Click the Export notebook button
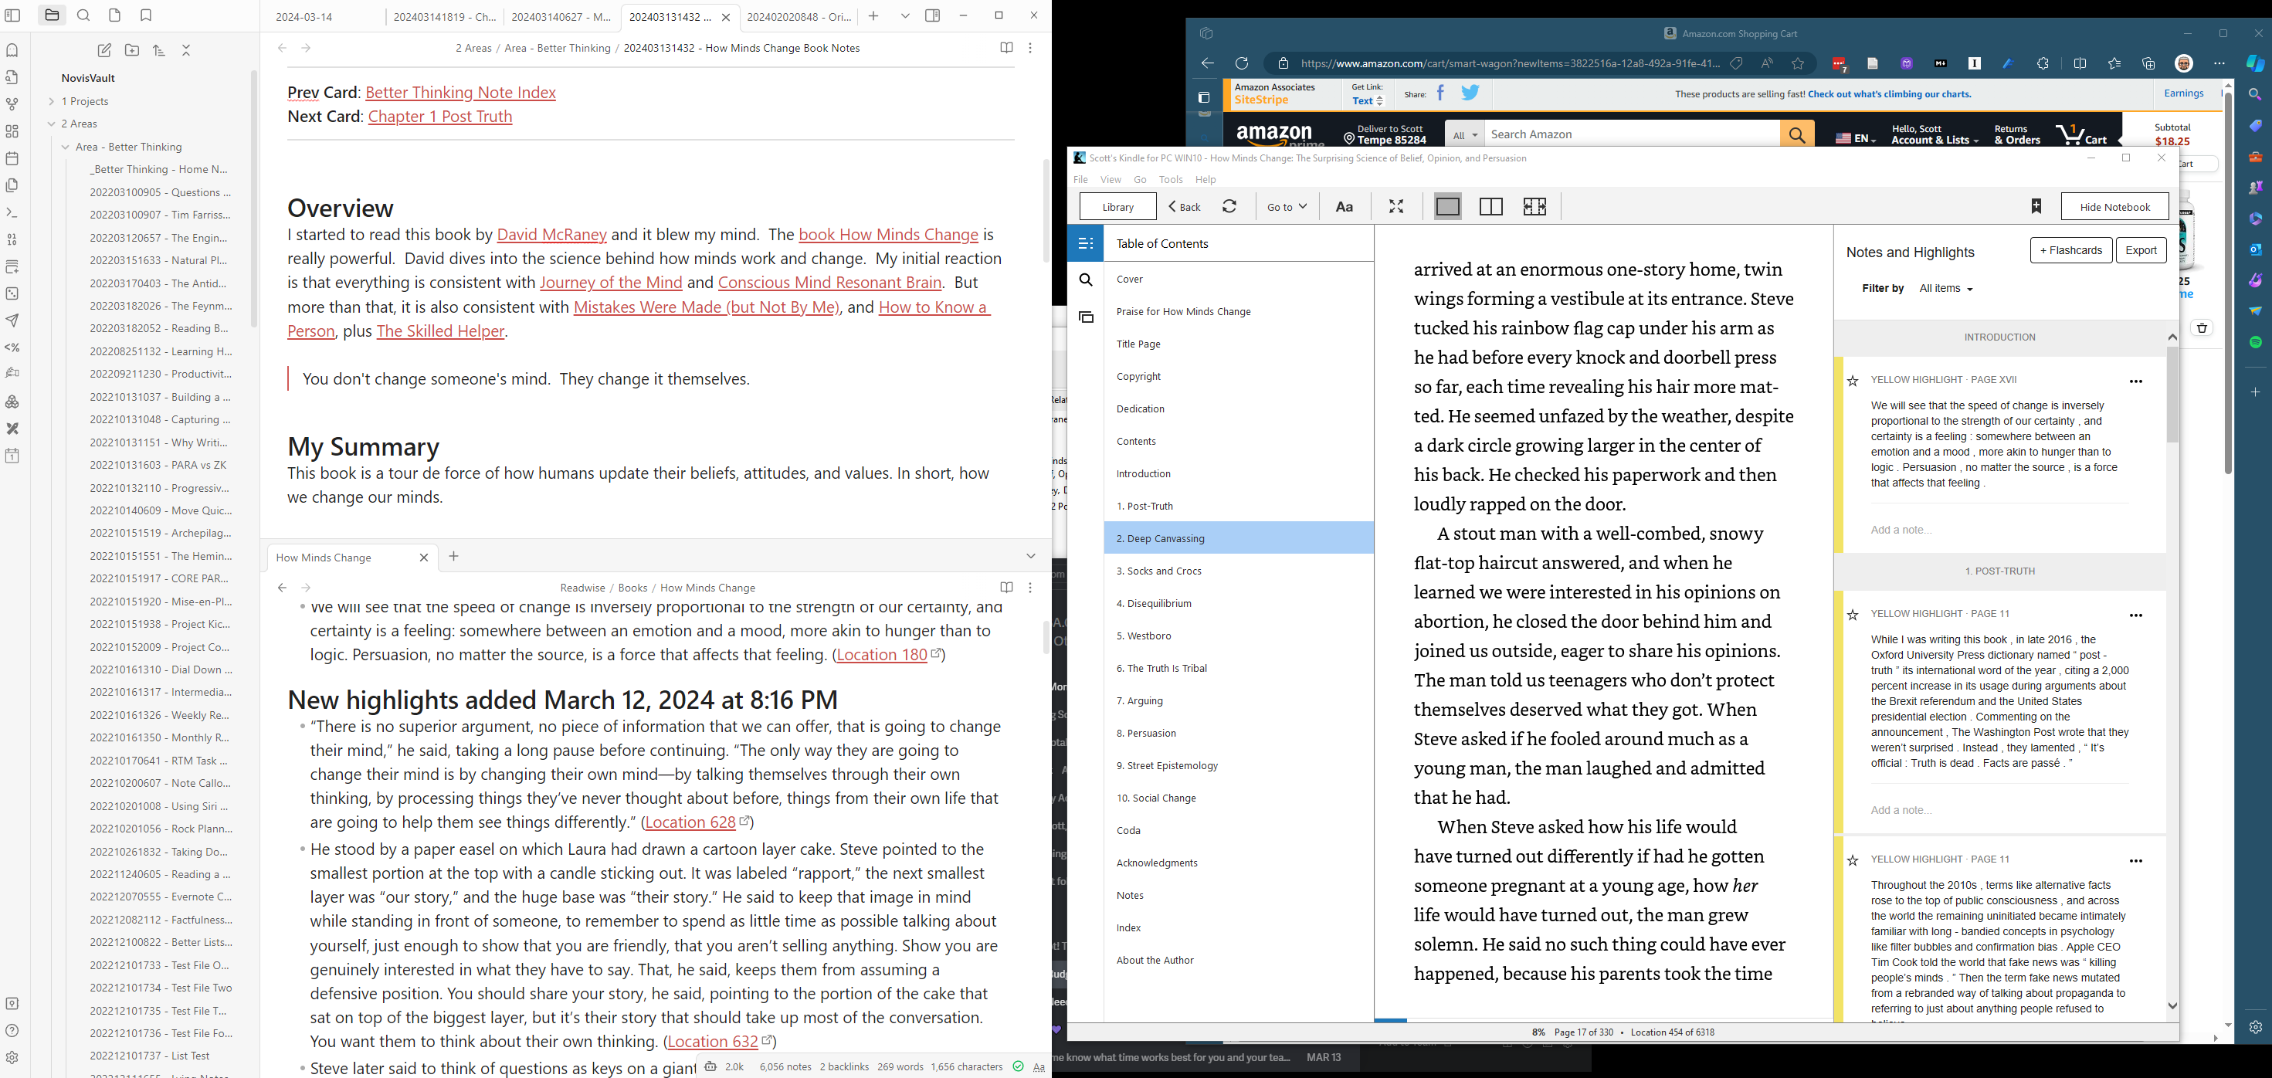 (x=2141, y=250)
